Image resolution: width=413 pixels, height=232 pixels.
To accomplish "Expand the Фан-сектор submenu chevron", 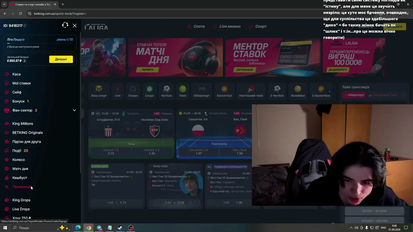I will [x=74, y=110].
